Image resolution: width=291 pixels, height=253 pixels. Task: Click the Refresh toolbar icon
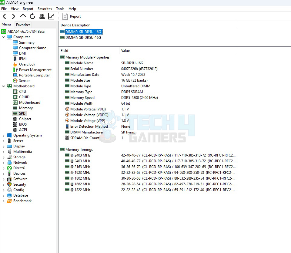click(x=32, y=16)
